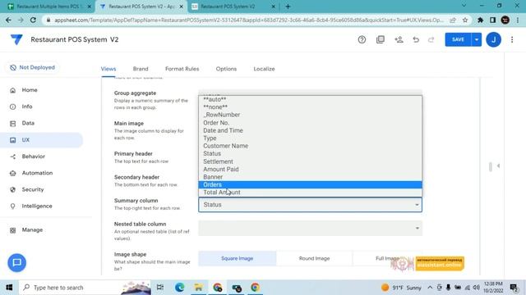The width and height of the screenshot is (526, 295).
Task: Open a new browser tab
Action: [x=288, y=7]
